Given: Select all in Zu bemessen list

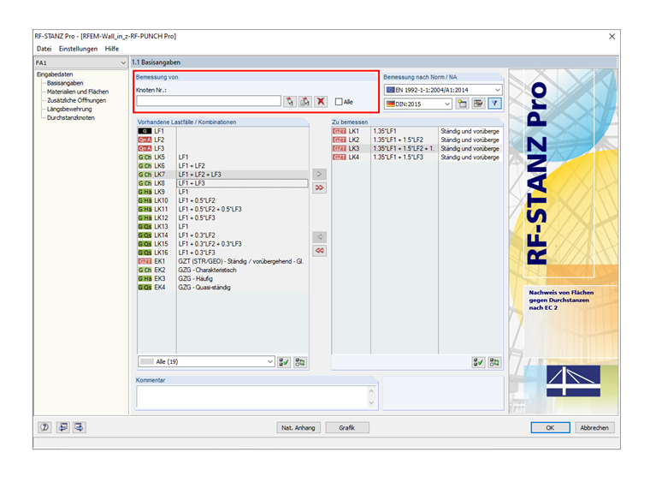Looking at the screenshot, I should coord(478,362).
